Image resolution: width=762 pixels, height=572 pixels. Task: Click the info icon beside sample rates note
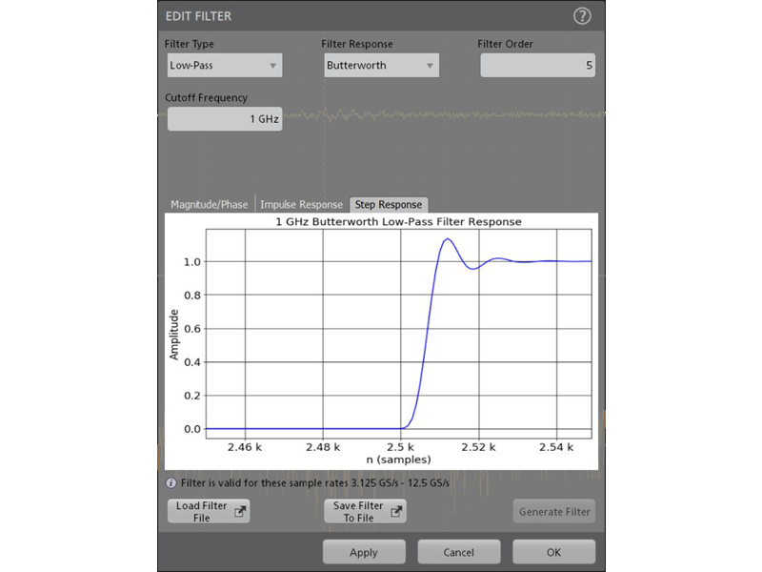click(170, 482)
